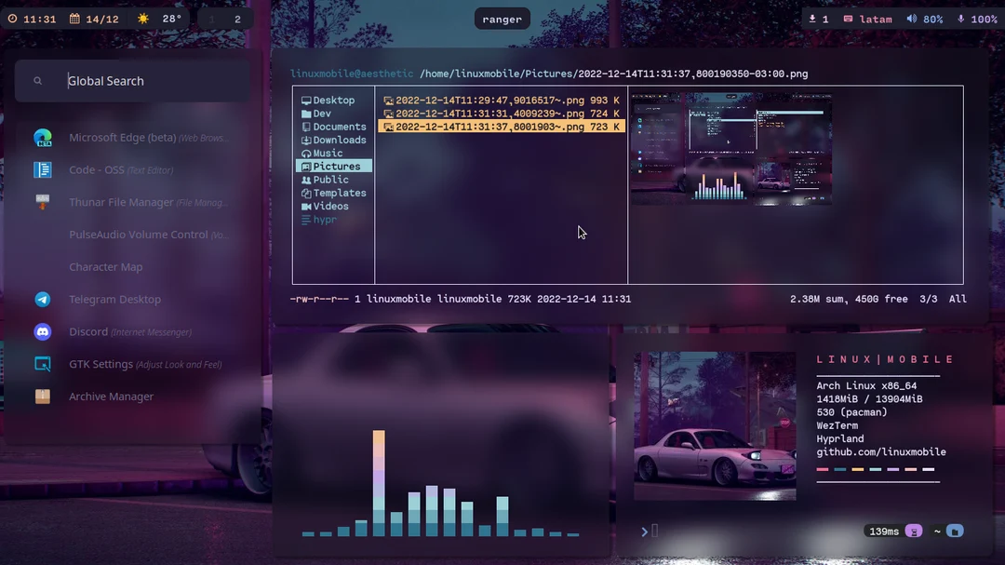Open the Dev directory in the sidebar
Viewport: 1005px width, 565px height.
[322, 113]
